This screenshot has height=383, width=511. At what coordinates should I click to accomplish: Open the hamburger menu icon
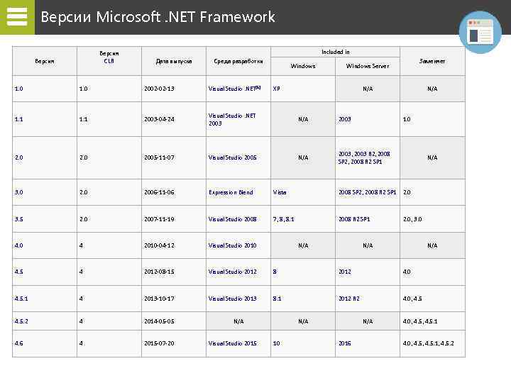(x=16, y=17)
